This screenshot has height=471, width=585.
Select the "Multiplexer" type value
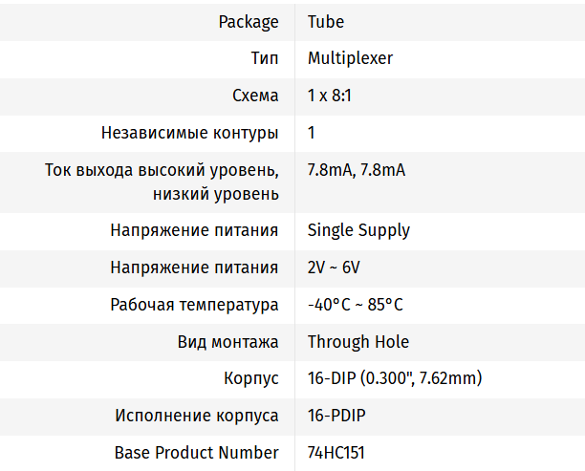click(x=350, y=58)
